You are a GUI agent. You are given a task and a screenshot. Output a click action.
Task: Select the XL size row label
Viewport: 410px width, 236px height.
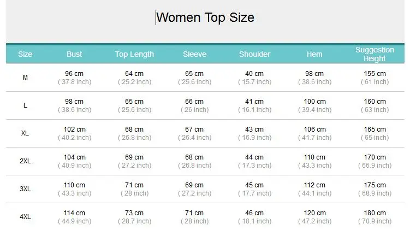(x=25, y=133)
